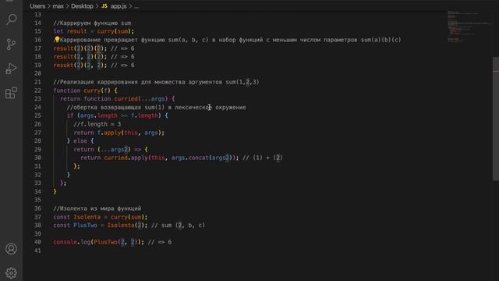Click 'return curried.apply(this, args.concat(args2));' code
Viewport: 499px width, 281px height.
(x=159, y=158)
